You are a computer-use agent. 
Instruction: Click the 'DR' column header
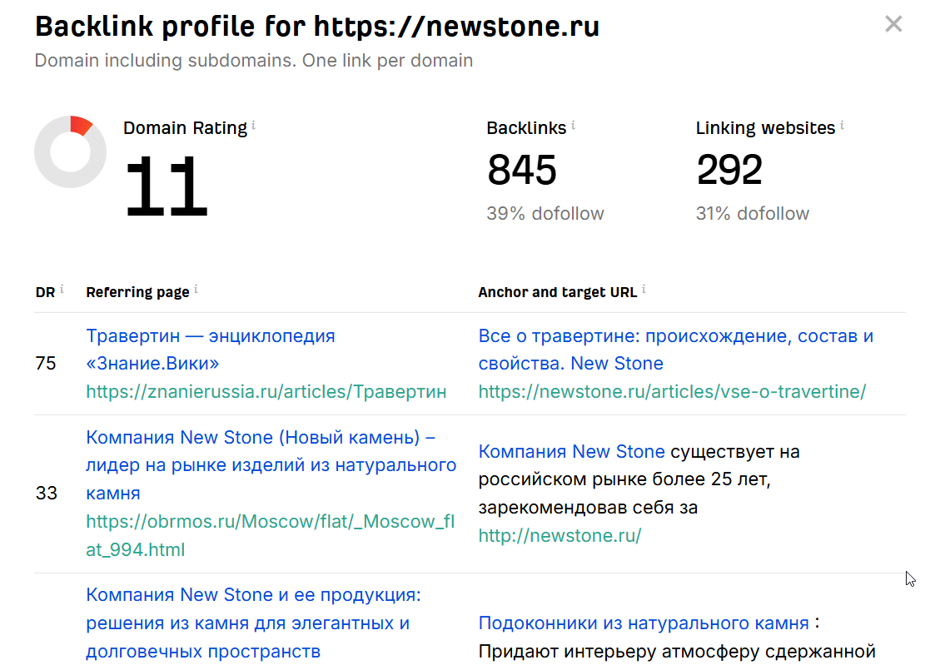(45, 292)
